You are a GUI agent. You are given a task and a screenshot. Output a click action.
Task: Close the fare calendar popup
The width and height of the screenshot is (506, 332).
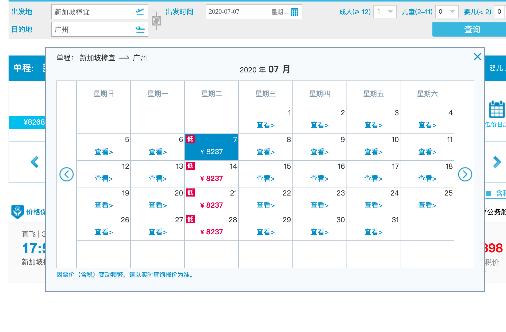(x=477, y=57)
